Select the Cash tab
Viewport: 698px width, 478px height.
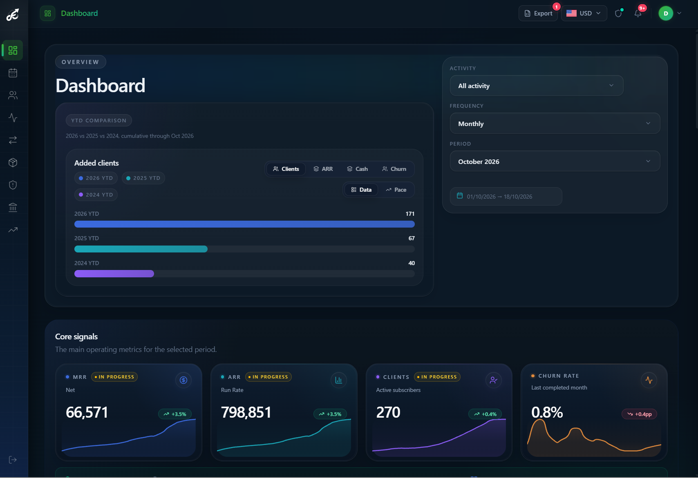(x=357, y=169)
